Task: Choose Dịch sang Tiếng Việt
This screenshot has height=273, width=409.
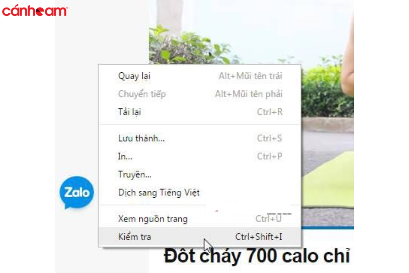Action: click(x=200, y=192)
